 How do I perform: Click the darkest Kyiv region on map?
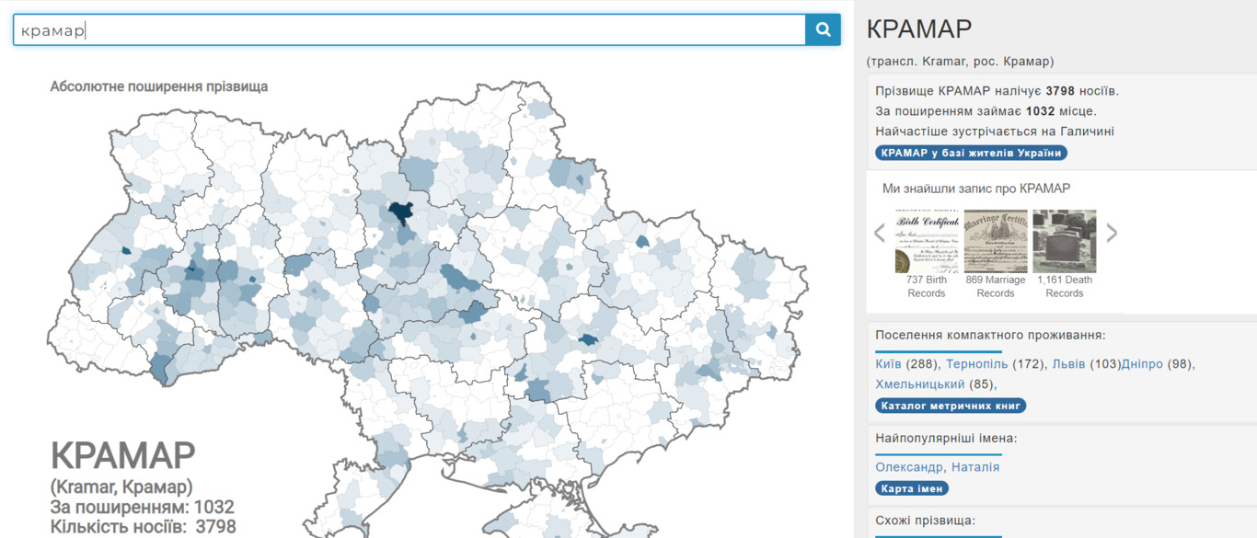[x=400, y=213]
